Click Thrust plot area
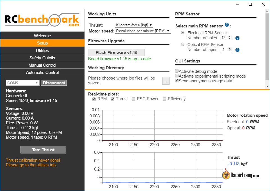 point(163,168)
